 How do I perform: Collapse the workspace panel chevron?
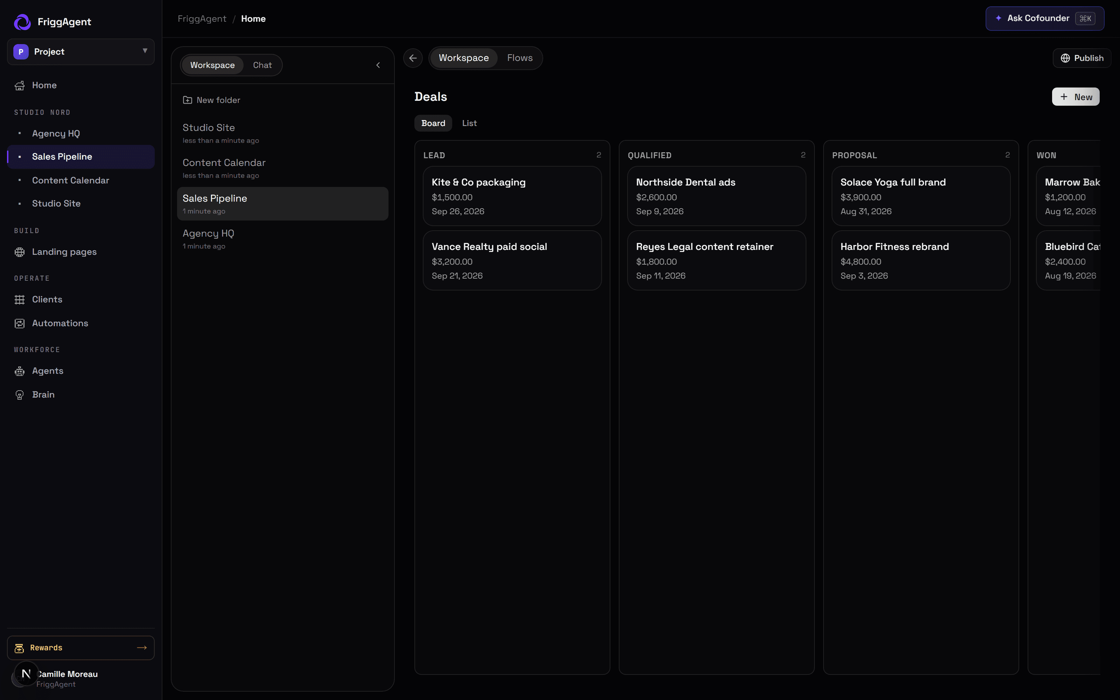click(378, 65)
